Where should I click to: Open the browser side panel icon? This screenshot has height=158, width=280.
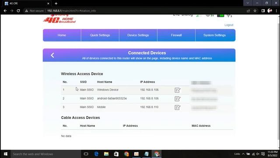coord(263,11)
